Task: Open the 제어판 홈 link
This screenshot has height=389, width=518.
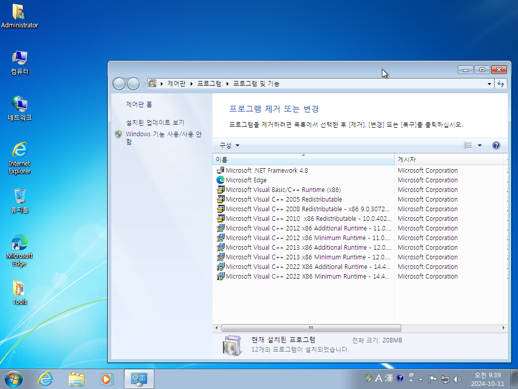Action: click(x=139, y=104)
